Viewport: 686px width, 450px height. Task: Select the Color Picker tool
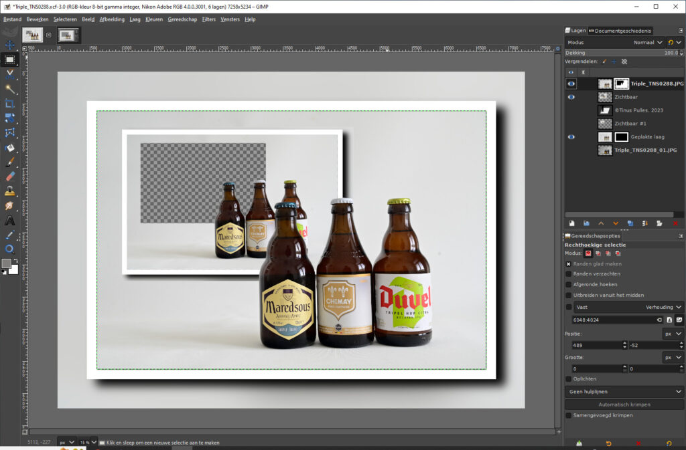pyautogui.click(x=9, y=235)
